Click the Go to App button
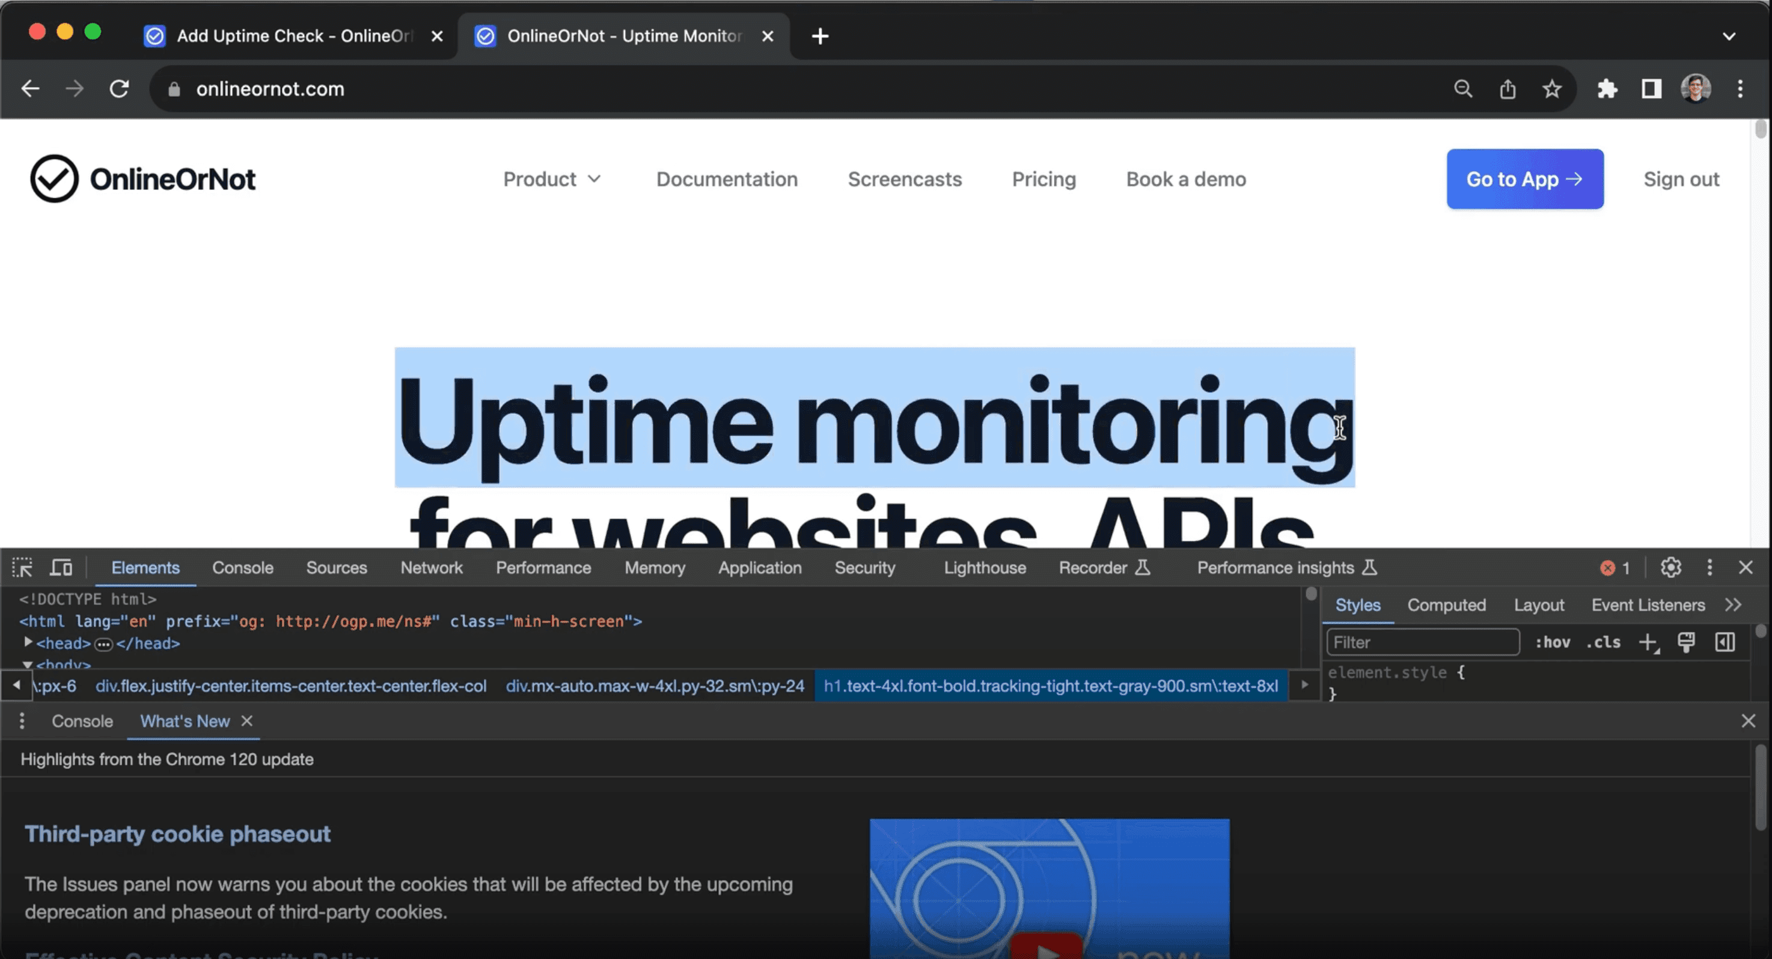The height and width of the screenshot is (959, 1772). point(1525,178)
